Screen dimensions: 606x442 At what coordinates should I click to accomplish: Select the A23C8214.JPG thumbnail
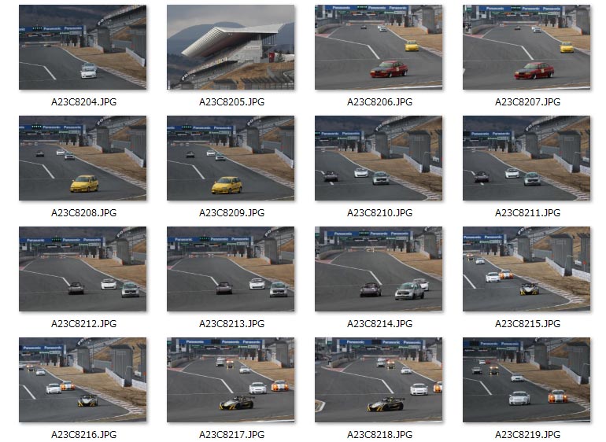point(379,269)
